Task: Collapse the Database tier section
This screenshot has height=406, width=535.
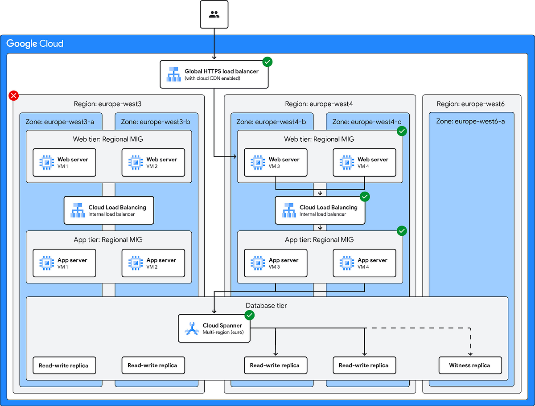Action: click(x=267, y=306)
